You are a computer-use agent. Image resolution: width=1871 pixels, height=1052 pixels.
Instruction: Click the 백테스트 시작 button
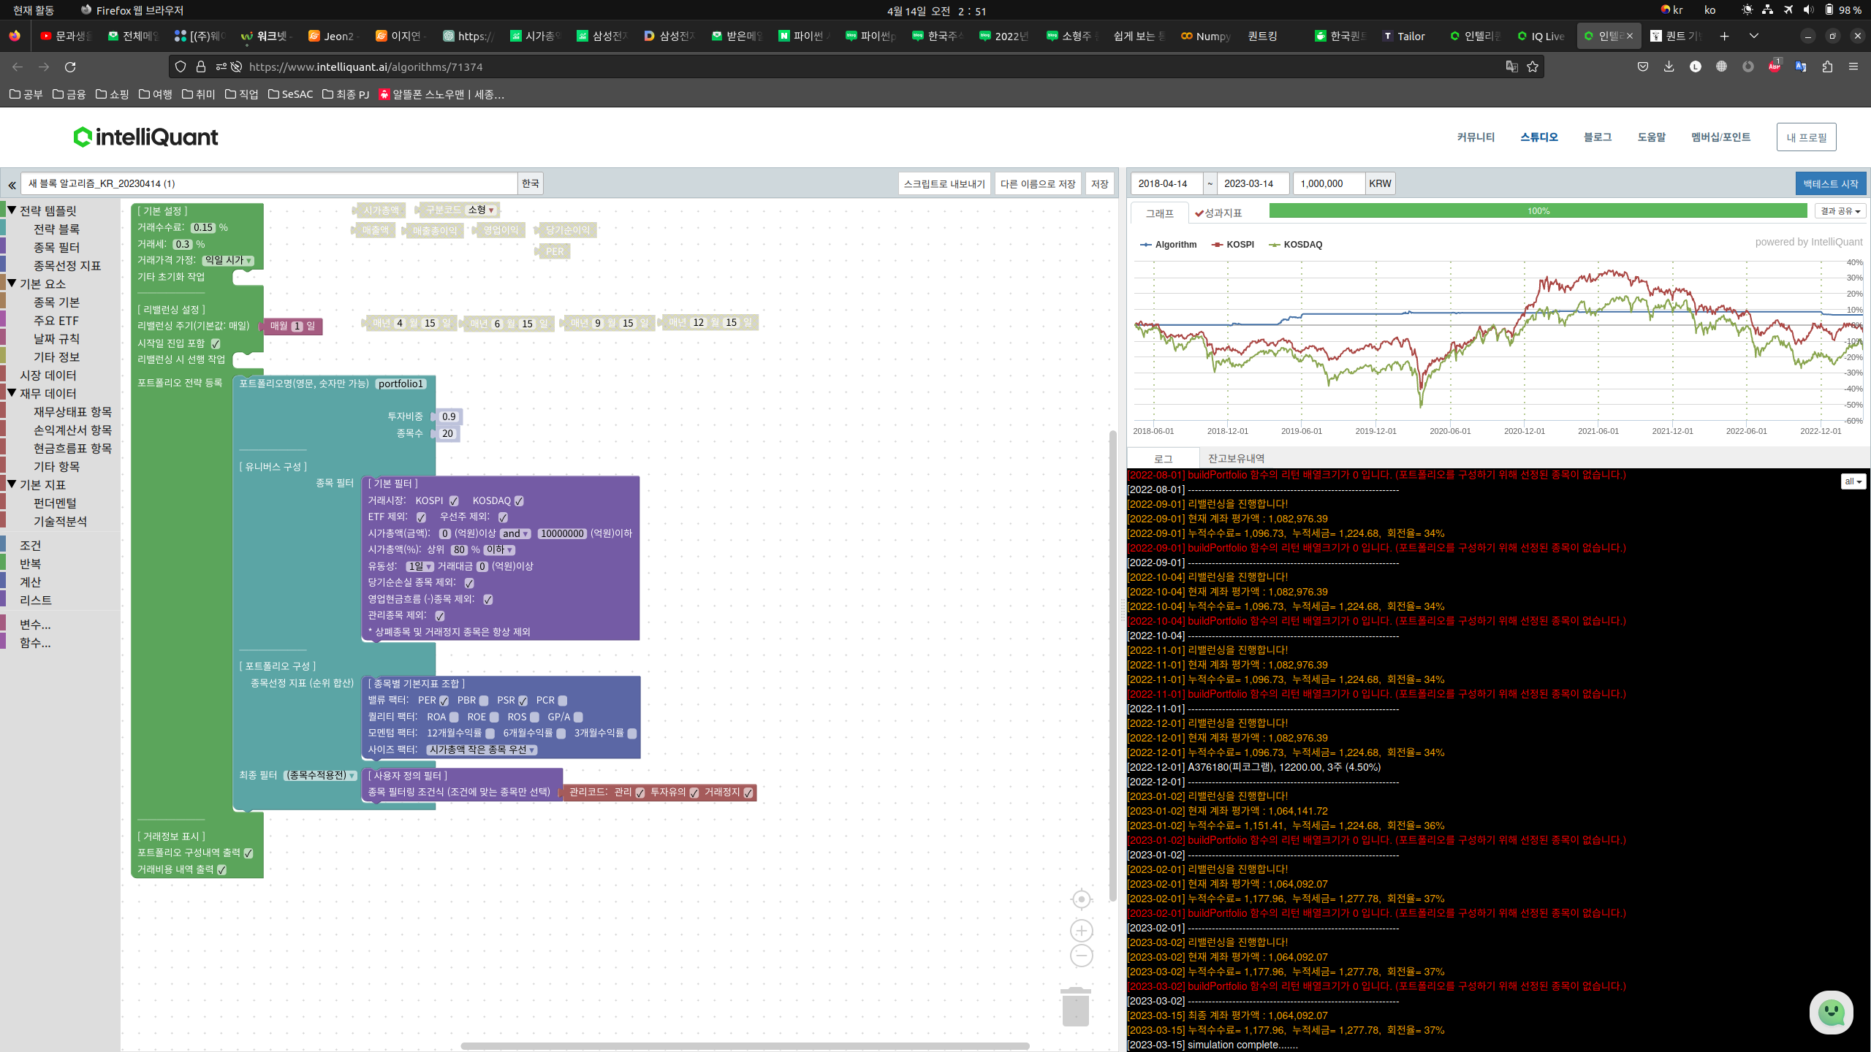[1830, 183]
